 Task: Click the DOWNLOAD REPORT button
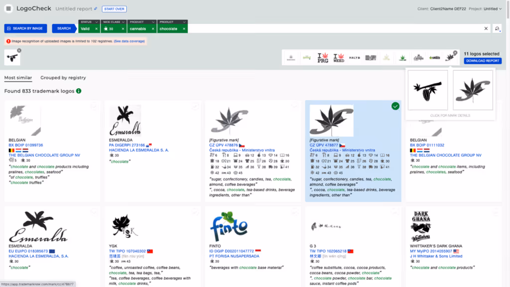tap(483, 61)
